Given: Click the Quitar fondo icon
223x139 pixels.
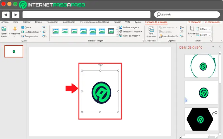Looking at the screenshot, I should tap(4, 29).
